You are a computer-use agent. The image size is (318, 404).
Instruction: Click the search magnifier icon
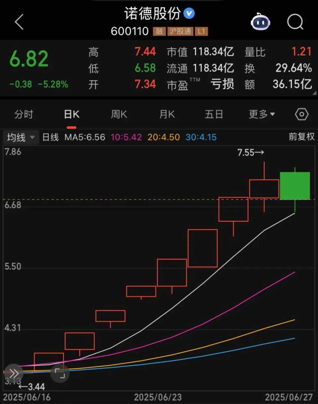point(295,22)
